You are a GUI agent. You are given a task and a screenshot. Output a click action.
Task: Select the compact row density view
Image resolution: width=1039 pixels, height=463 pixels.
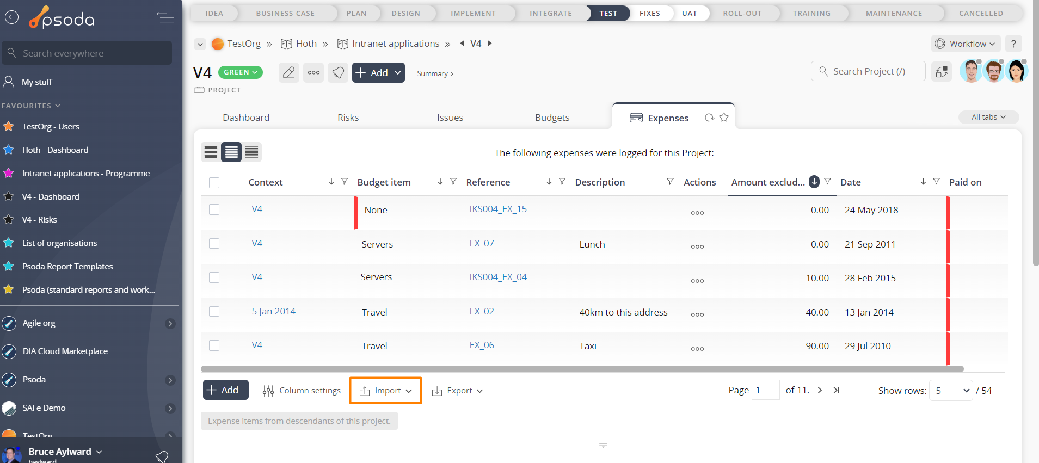tap(251, 152)
